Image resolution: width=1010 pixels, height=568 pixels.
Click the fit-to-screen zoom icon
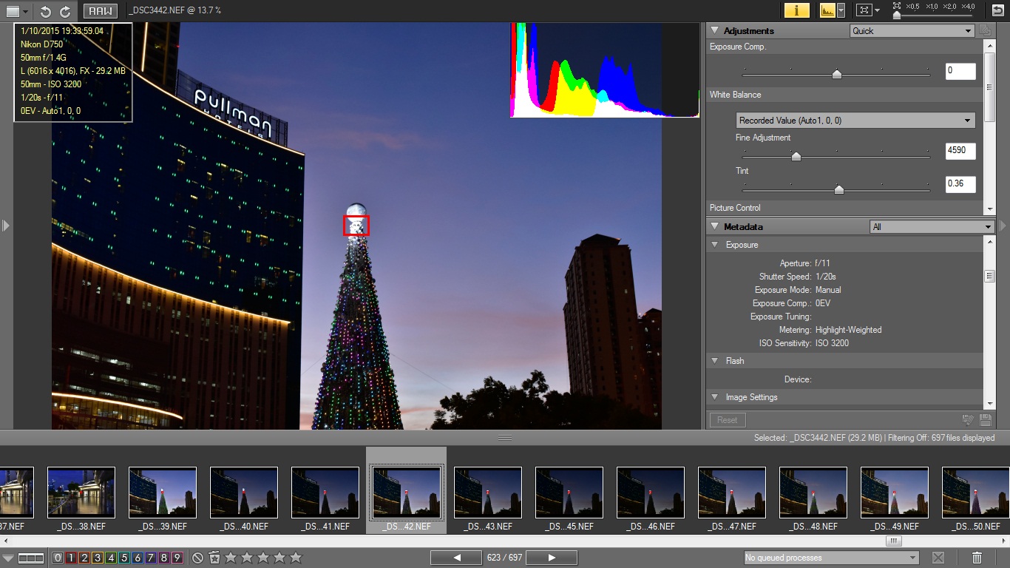click(863, 10)
